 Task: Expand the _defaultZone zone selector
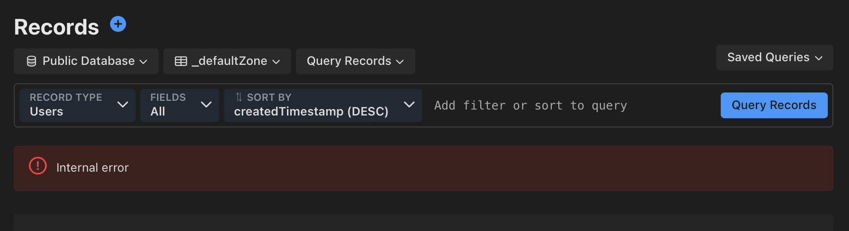click(227, 61)
